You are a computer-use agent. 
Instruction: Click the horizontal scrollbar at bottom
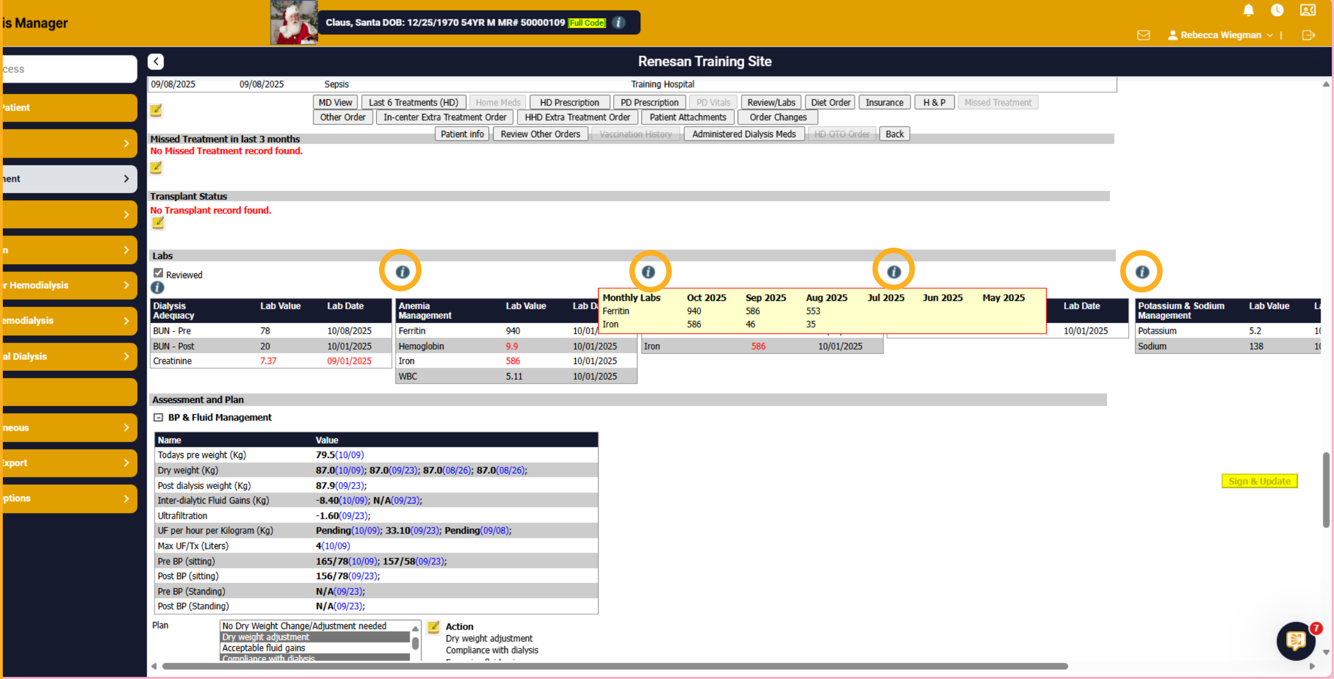614,666
